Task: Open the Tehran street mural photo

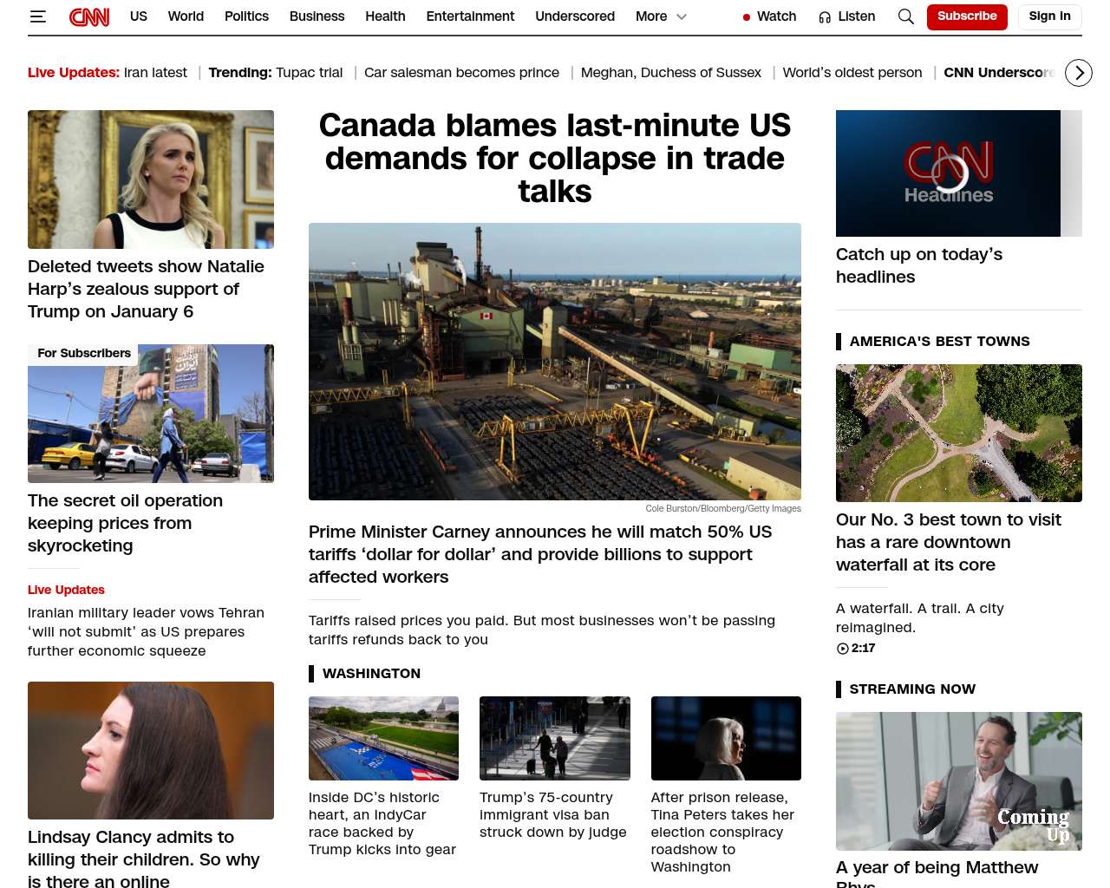Action: point(151,414)
